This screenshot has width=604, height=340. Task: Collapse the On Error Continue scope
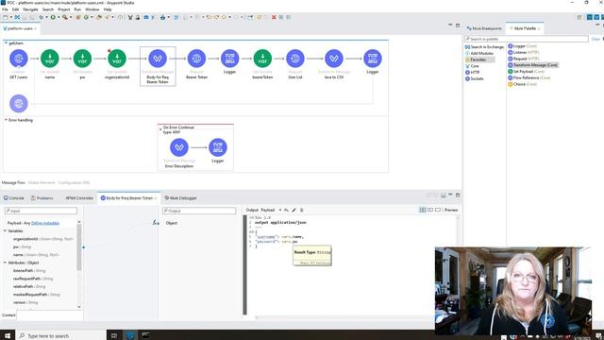(x=160, y=129)
